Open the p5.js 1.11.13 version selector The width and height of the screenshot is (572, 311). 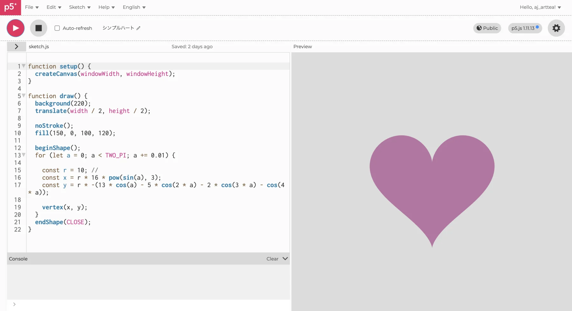pos(525,28)
